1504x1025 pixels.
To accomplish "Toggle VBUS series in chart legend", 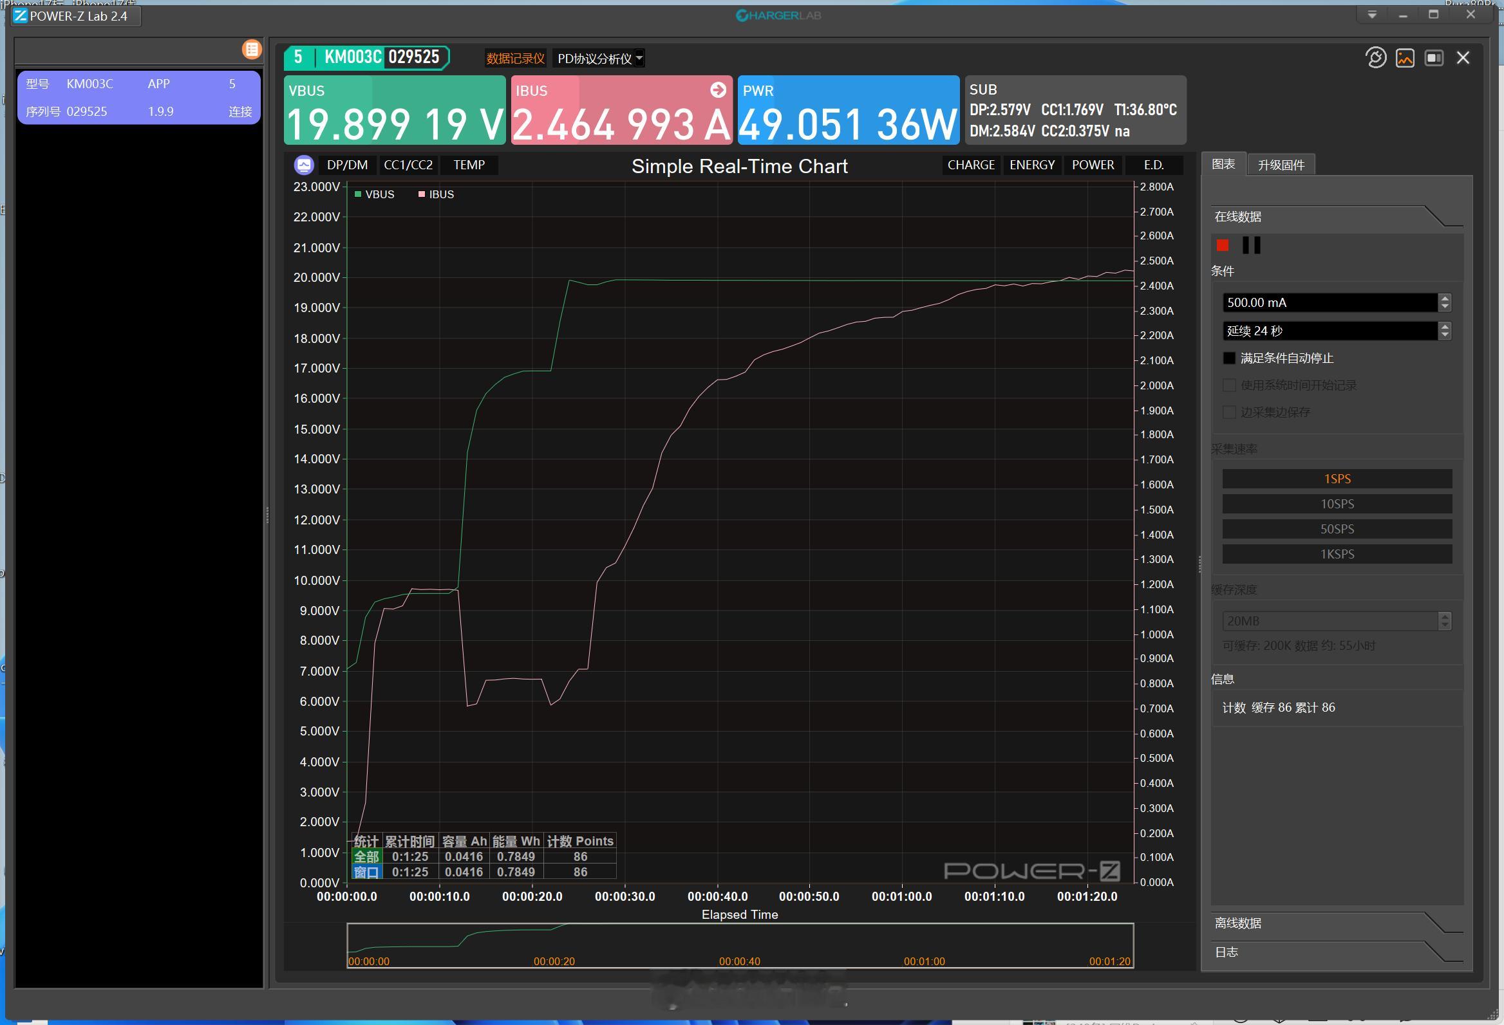I will [x=375, y=194].
